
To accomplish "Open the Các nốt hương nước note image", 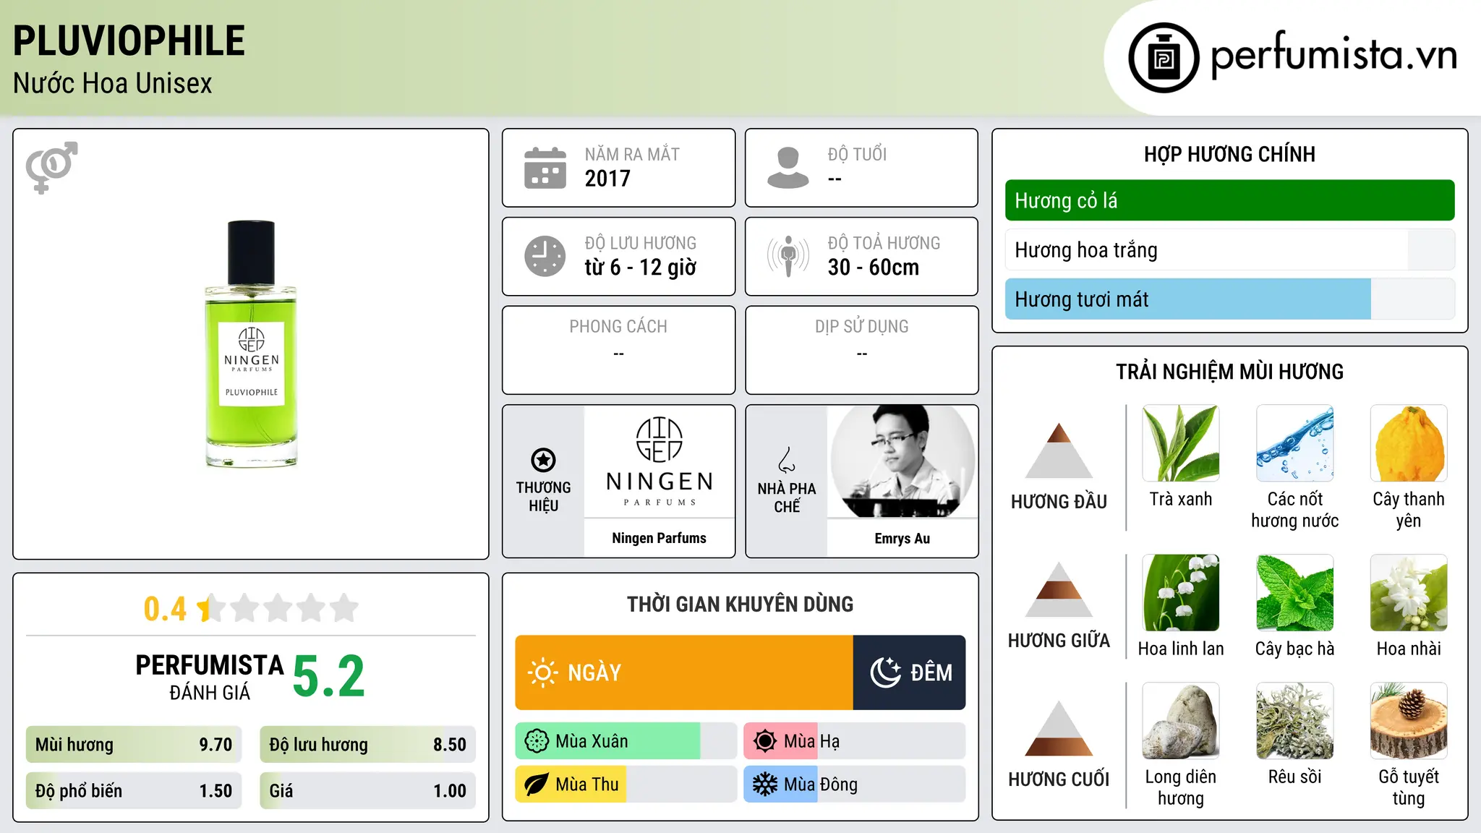I will click(x=1295, y=443).
